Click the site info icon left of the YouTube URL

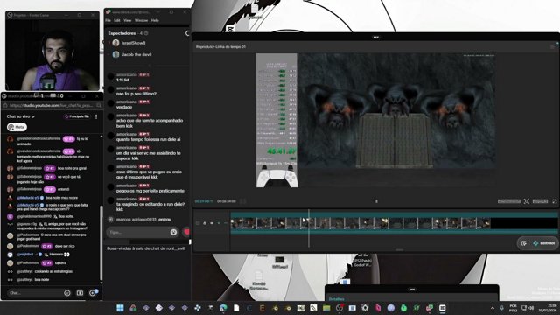(x=5, y=105)
